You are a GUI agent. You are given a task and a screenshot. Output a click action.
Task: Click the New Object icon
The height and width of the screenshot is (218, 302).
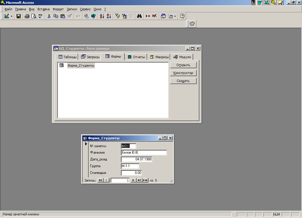[170, 16]
